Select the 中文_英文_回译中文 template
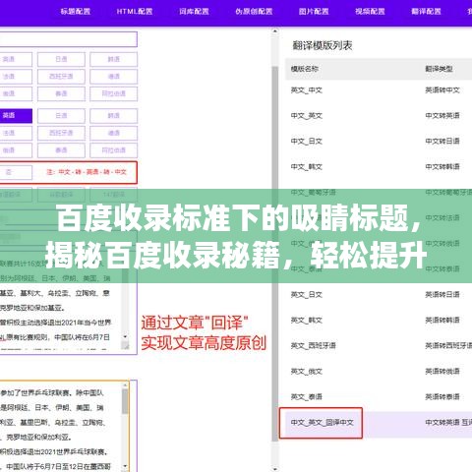 (x=323, y=423)
